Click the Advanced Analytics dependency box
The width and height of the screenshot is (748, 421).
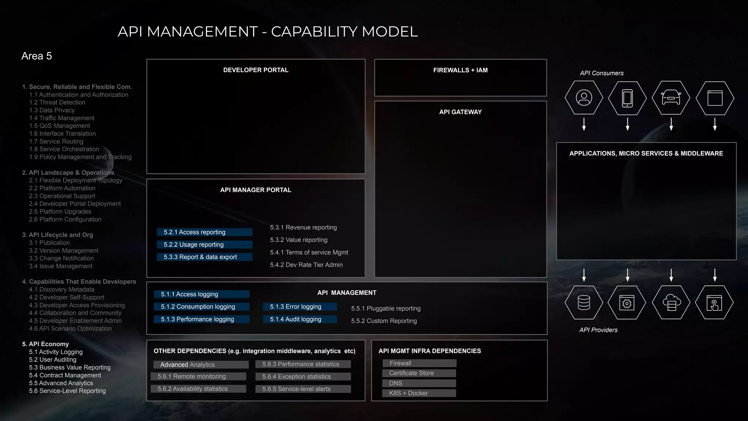pyautogui.click(x=201, y=364)
